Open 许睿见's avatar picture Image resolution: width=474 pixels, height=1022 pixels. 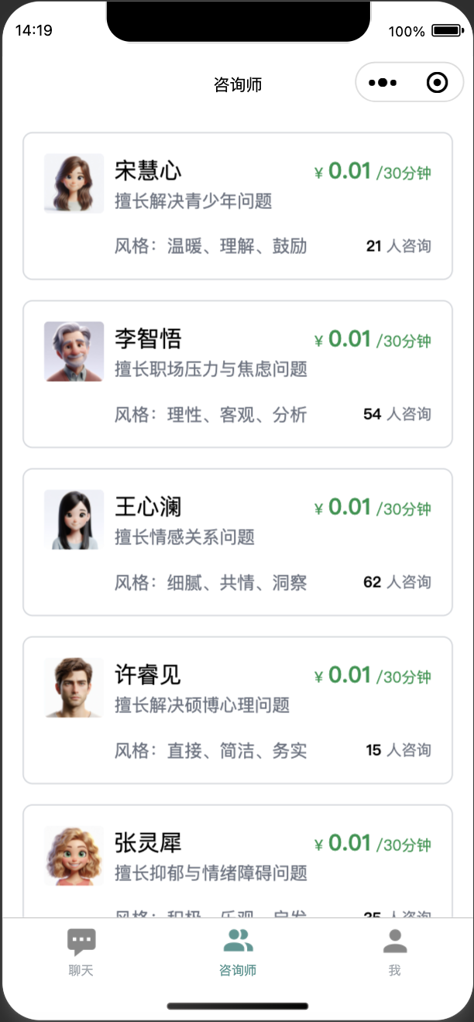(74, 688)
